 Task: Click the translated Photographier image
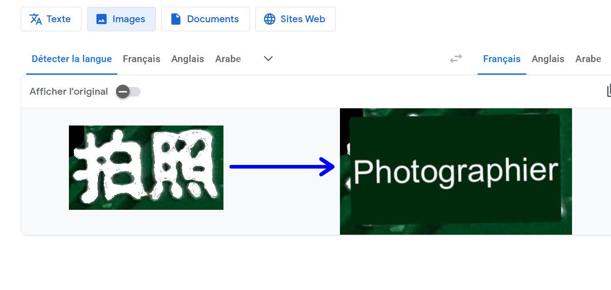456,171
